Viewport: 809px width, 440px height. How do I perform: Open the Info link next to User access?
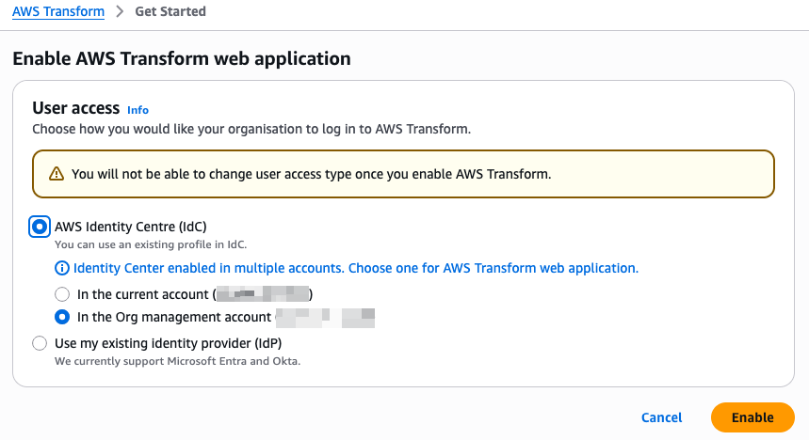point(138,110)
